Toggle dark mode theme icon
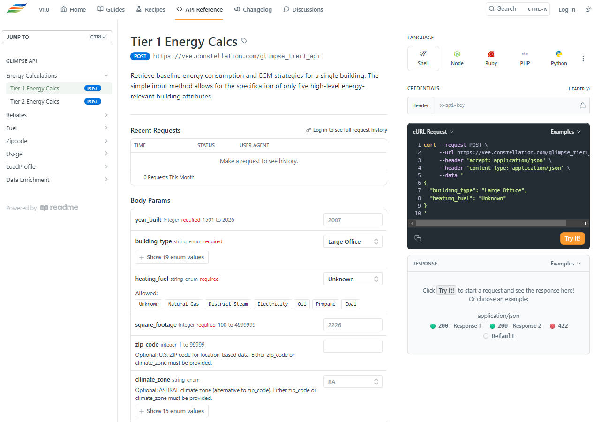The height and width of the screenshot is (422, 601). [x=588, y=9]
